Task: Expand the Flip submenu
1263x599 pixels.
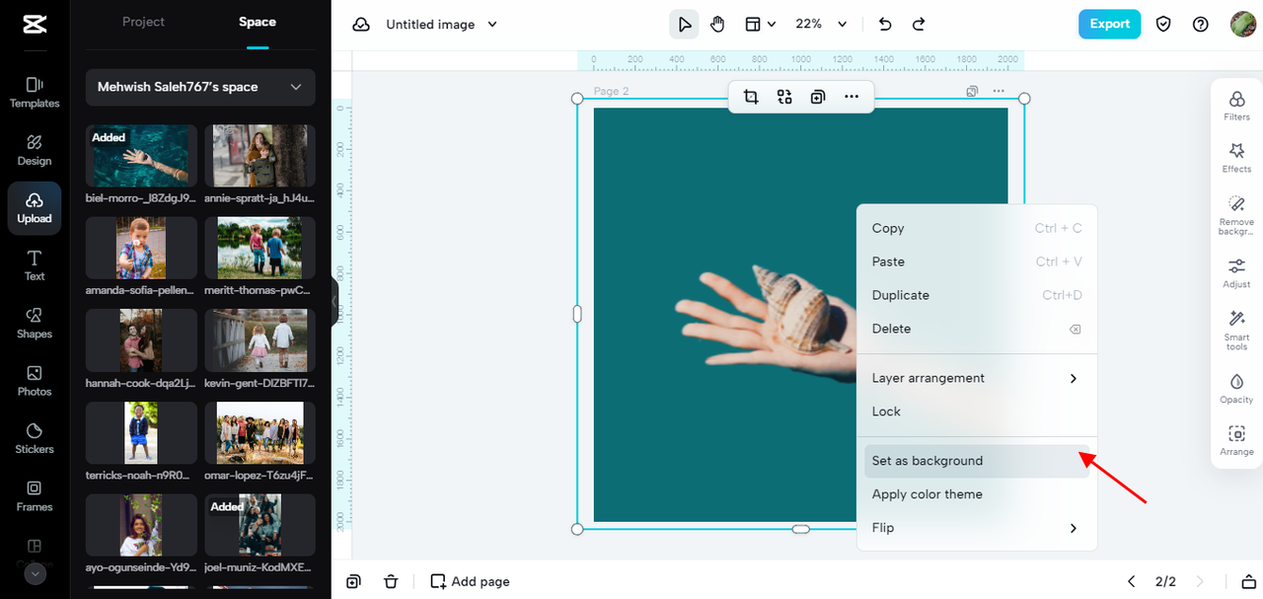Action: (977, 528)
